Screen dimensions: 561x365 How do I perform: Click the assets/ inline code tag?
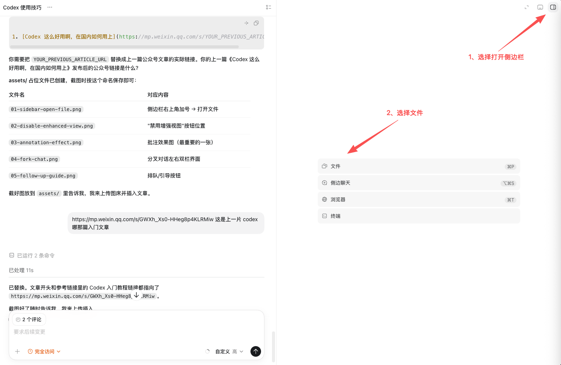pos(49,193)
